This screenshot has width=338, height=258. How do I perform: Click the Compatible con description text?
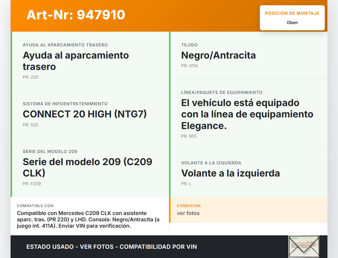(88, 219)
